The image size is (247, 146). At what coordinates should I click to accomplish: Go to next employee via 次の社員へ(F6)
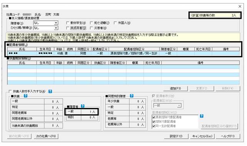(46, 136)
